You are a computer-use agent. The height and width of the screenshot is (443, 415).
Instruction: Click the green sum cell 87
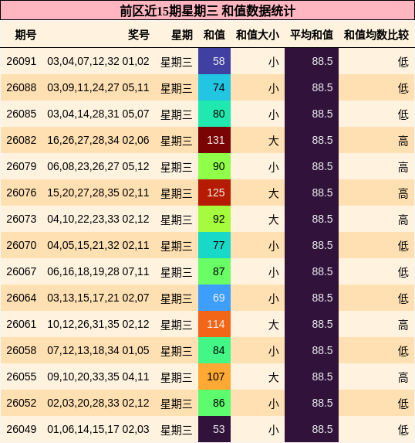point(214,271)
